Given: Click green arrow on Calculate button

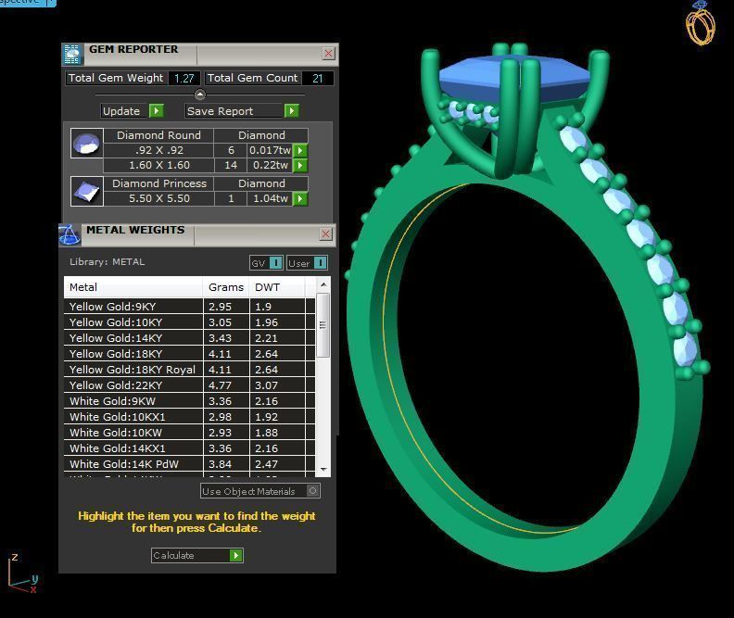Looking at the screenshot, I should [x=236, y=555].
